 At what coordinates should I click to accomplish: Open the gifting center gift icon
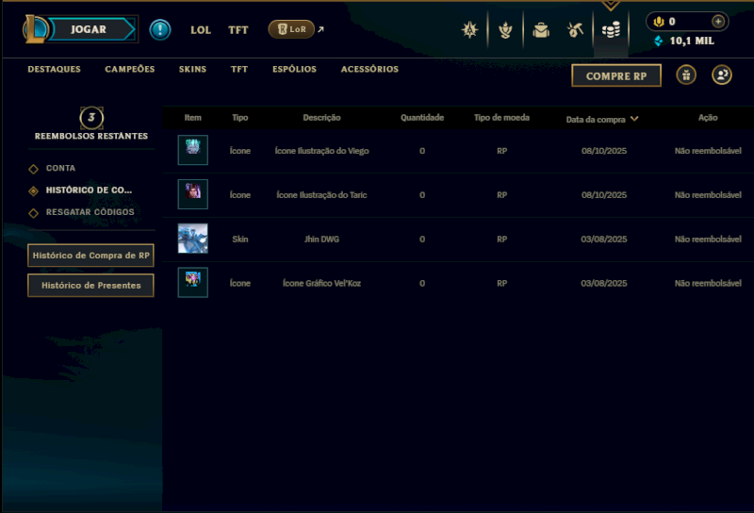[x=686, y=75]
